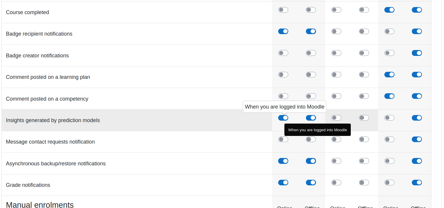The width and height of the screenshot is (444, 208).
Task: Enable third Online toggle for Insights prediction models
Action: pyautogui.click(x=389, y=118)
